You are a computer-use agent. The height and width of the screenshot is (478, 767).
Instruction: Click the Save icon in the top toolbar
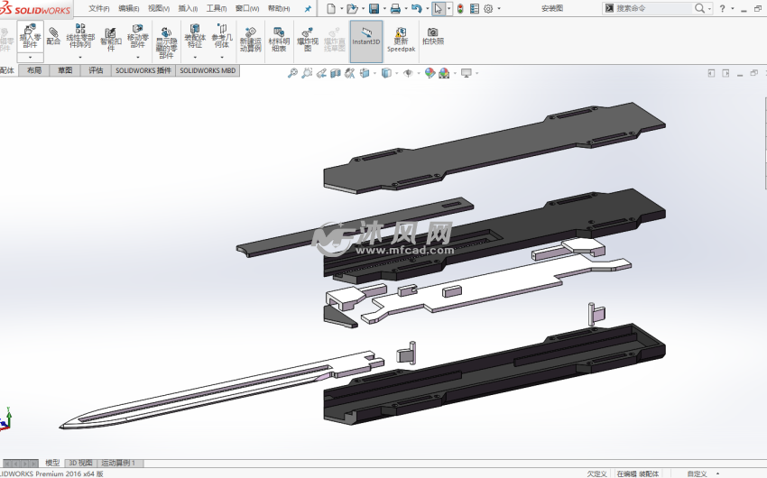click(x=374, y=9)
